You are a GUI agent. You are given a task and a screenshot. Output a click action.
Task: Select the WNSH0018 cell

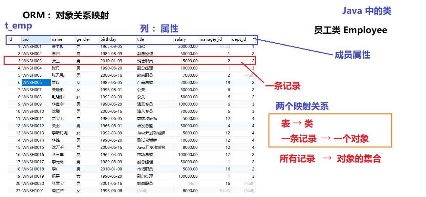tap(36, 169)
